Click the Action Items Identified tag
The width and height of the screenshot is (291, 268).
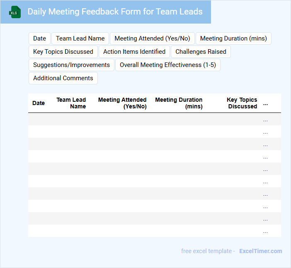pyautogui.click(x=134, y=52)
